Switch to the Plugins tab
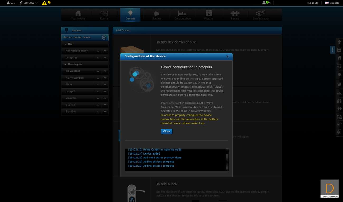This screenshot has width=343, height=202. tap(209, 15)
